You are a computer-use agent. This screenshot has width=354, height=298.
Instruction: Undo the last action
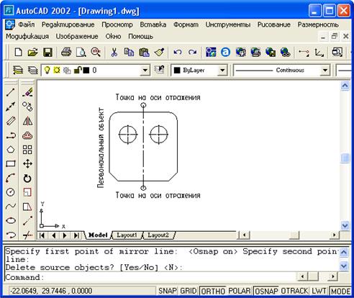pos(178,52)
